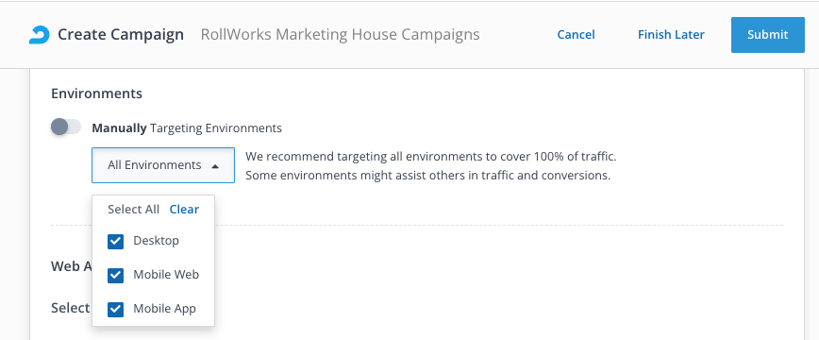Click the All Environments caret arrow
This screenshot has height=340, width=819.
pos(215,166)
